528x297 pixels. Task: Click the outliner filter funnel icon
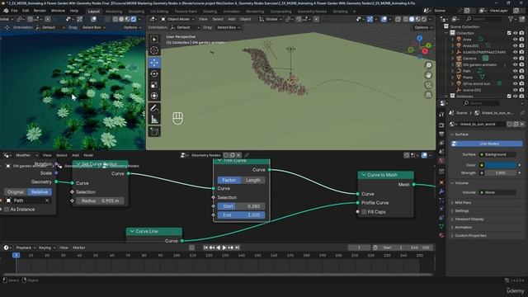[511, 19]
